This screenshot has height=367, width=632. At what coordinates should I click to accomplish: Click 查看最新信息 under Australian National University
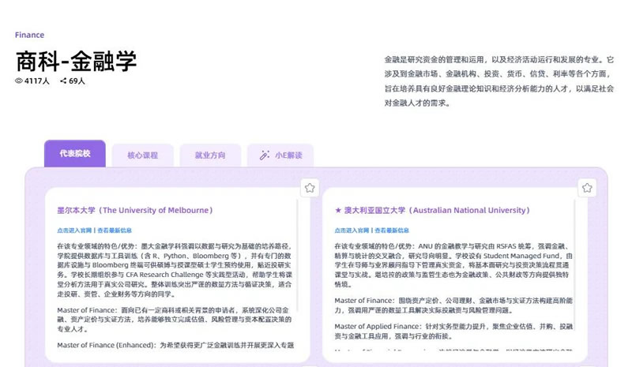point(392,230)
